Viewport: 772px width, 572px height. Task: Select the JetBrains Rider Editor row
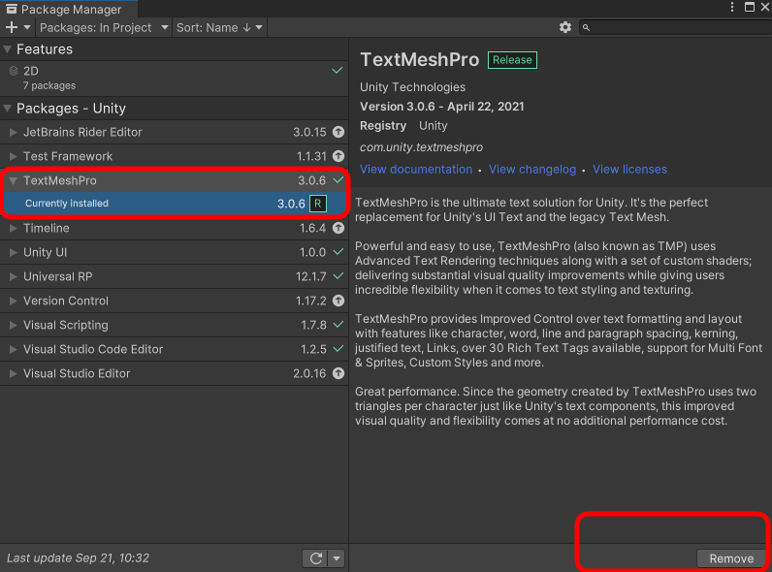coord(174,132)
